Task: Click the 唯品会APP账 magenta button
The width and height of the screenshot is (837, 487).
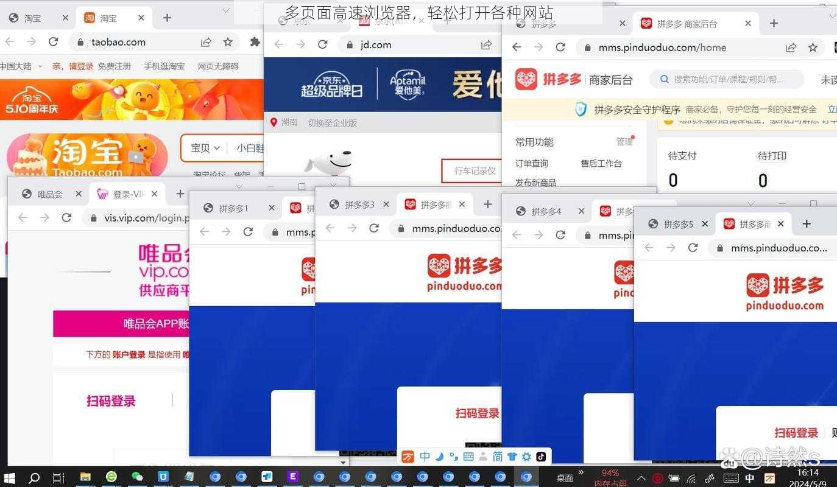Action: click(x=121, y=324)
